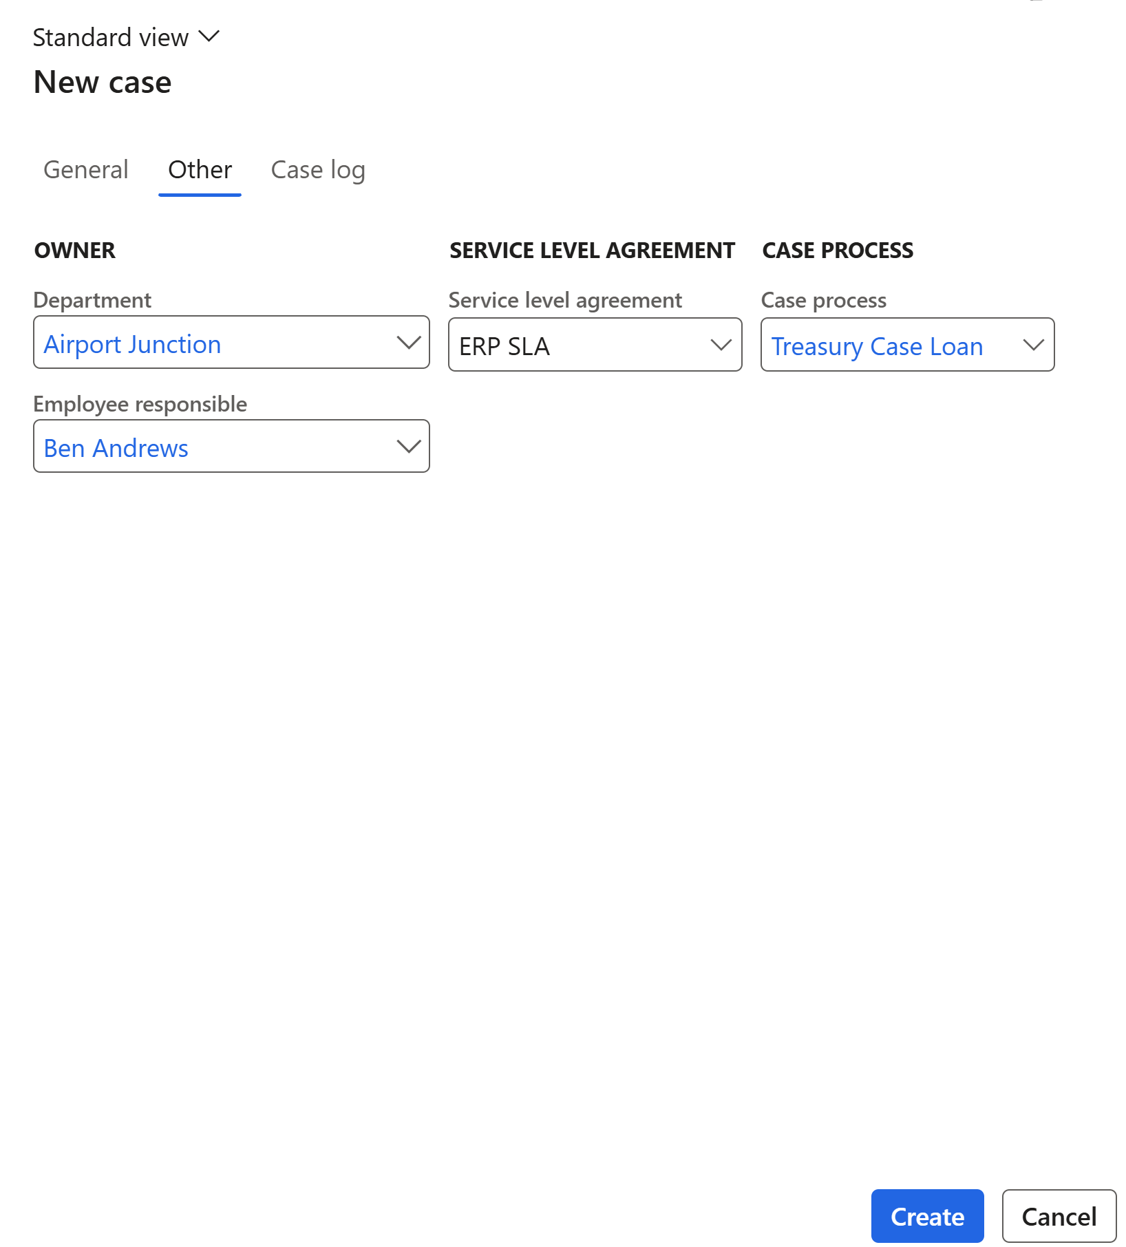Stay on the Other tab
The image size is (1126, 1247).
coord(199,169)
